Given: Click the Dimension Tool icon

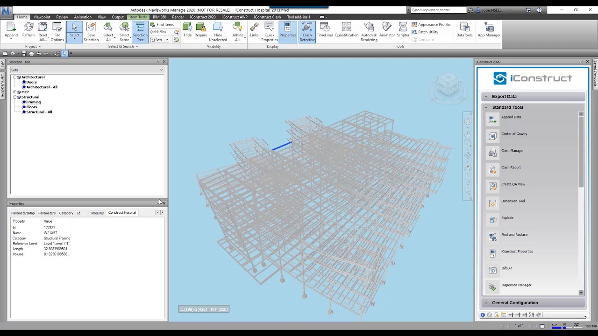Looking at the screenshot, I should (492, 203).
